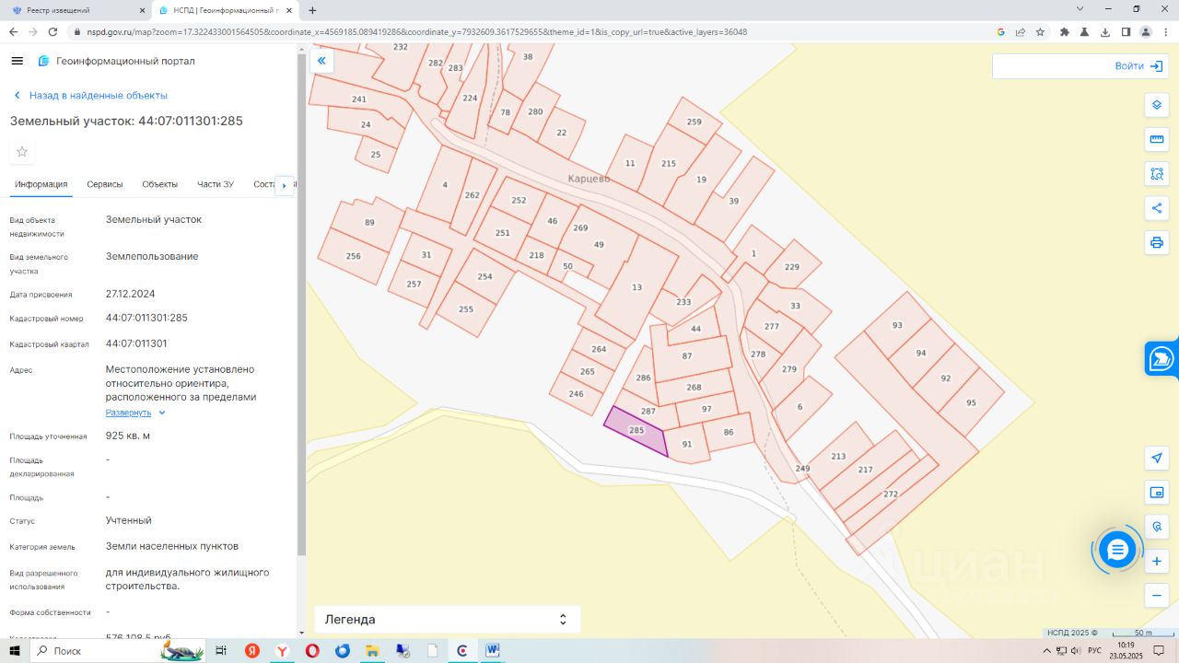
Task: Locate my position on the map
Action: (x=1157, y=458)
